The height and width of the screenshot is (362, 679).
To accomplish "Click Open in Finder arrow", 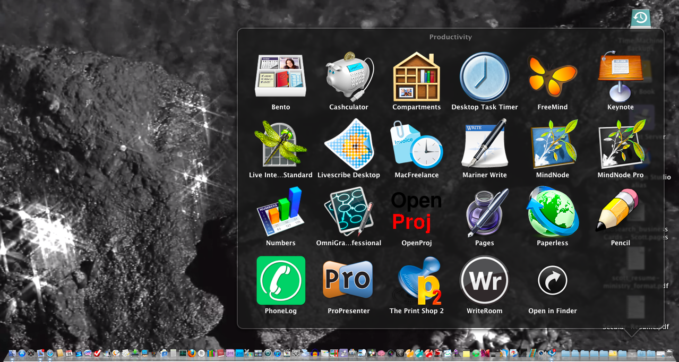I will [x=553, y=280].
